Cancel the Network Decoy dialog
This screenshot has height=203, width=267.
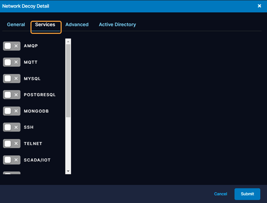point(220,194)
